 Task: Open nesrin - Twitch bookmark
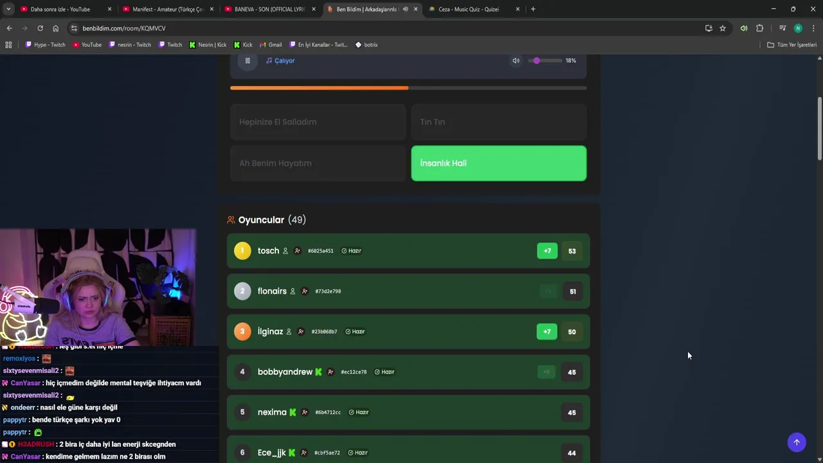click(x=130, y=45)
